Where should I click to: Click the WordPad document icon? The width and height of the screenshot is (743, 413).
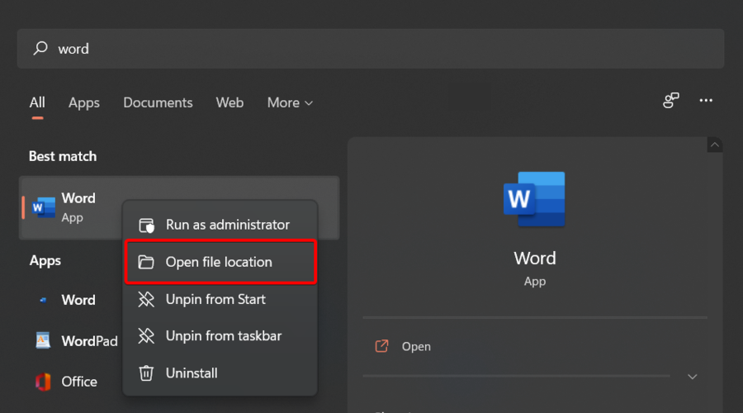[x=43, y=340]
